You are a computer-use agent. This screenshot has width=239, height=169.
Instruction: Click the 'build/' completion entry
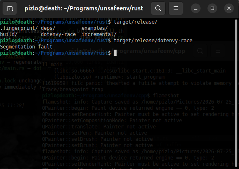click(x=9, y=34)
